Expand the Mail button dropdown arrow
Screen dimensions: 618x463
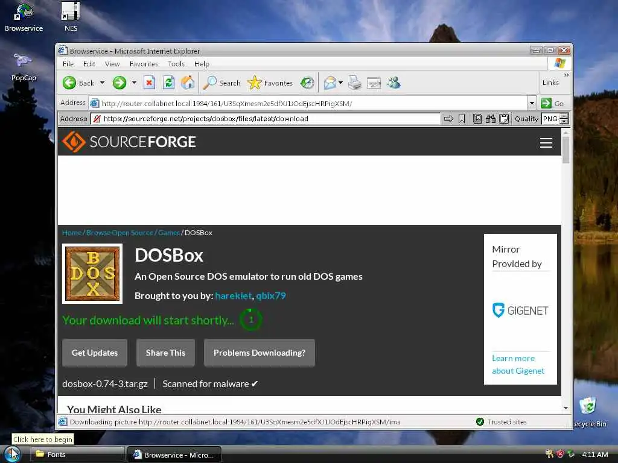340,83
